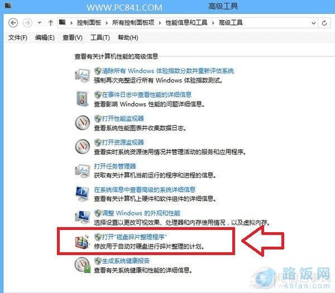The width and height of the screenshot is (335, 293).
Task: Open the address bar history dropdown
Action: coord(313,23)
